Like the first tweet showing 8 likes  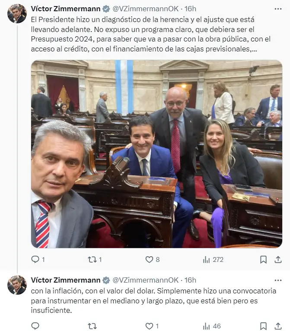(153, 259)
